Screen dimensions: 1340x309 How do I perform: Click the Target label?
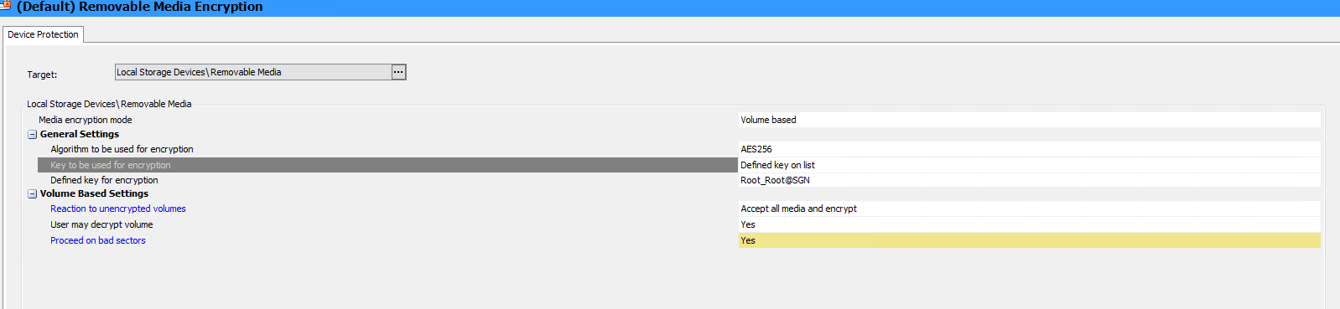coord(42,75)
